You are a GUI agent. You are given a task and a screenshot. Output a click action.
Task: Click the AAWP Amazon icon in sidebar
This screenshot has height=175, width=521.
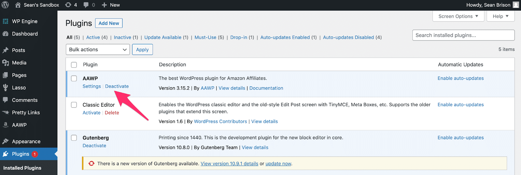pyautogui.click(x=6, y=125)
